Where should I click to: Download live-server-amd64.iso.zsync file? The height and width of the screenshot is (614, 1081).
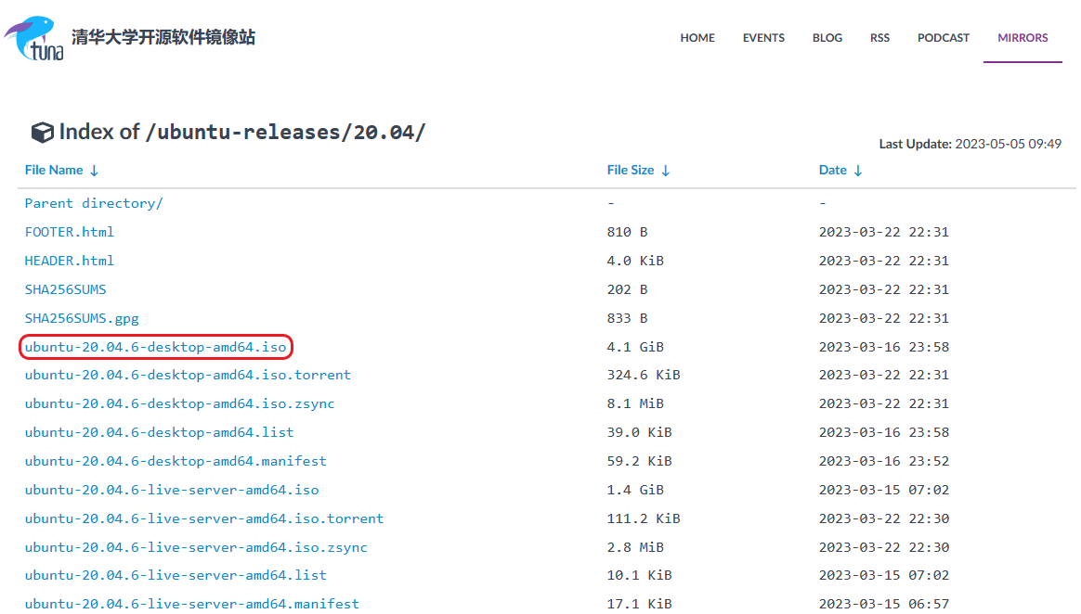tap(196, 547)
